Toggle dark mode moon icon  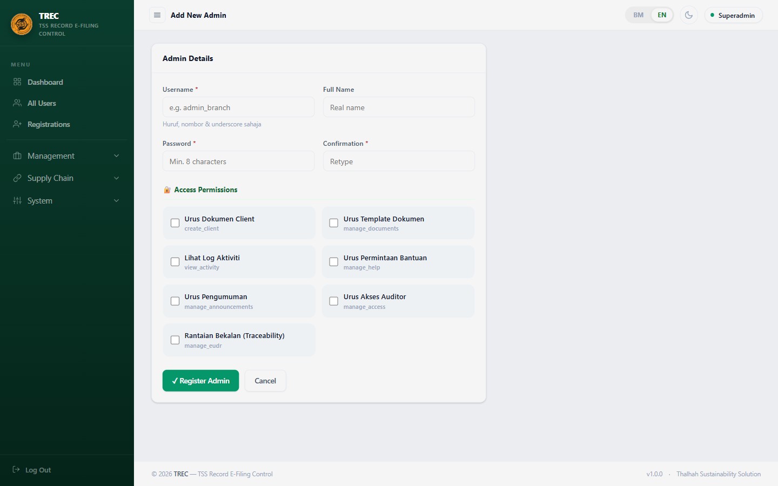689,15
